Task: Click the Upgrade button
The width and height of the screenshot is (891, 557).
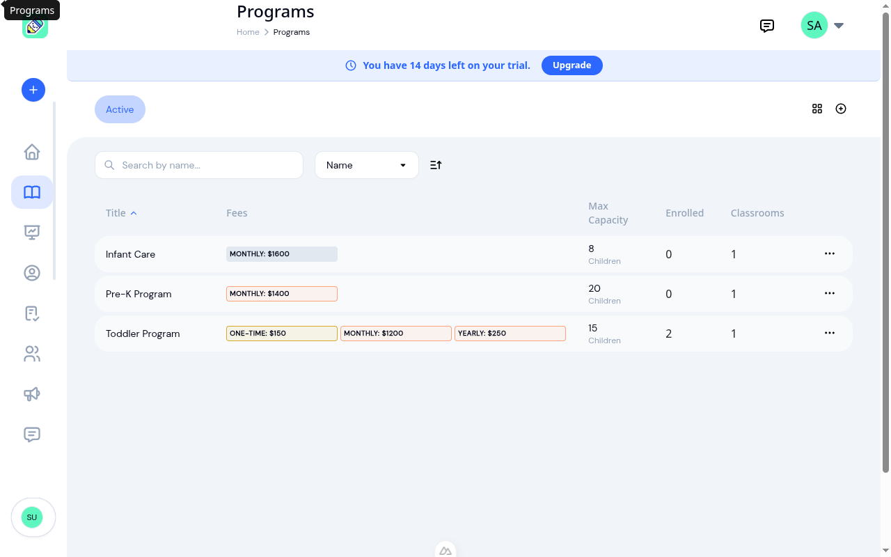Action: click(572, 65)
